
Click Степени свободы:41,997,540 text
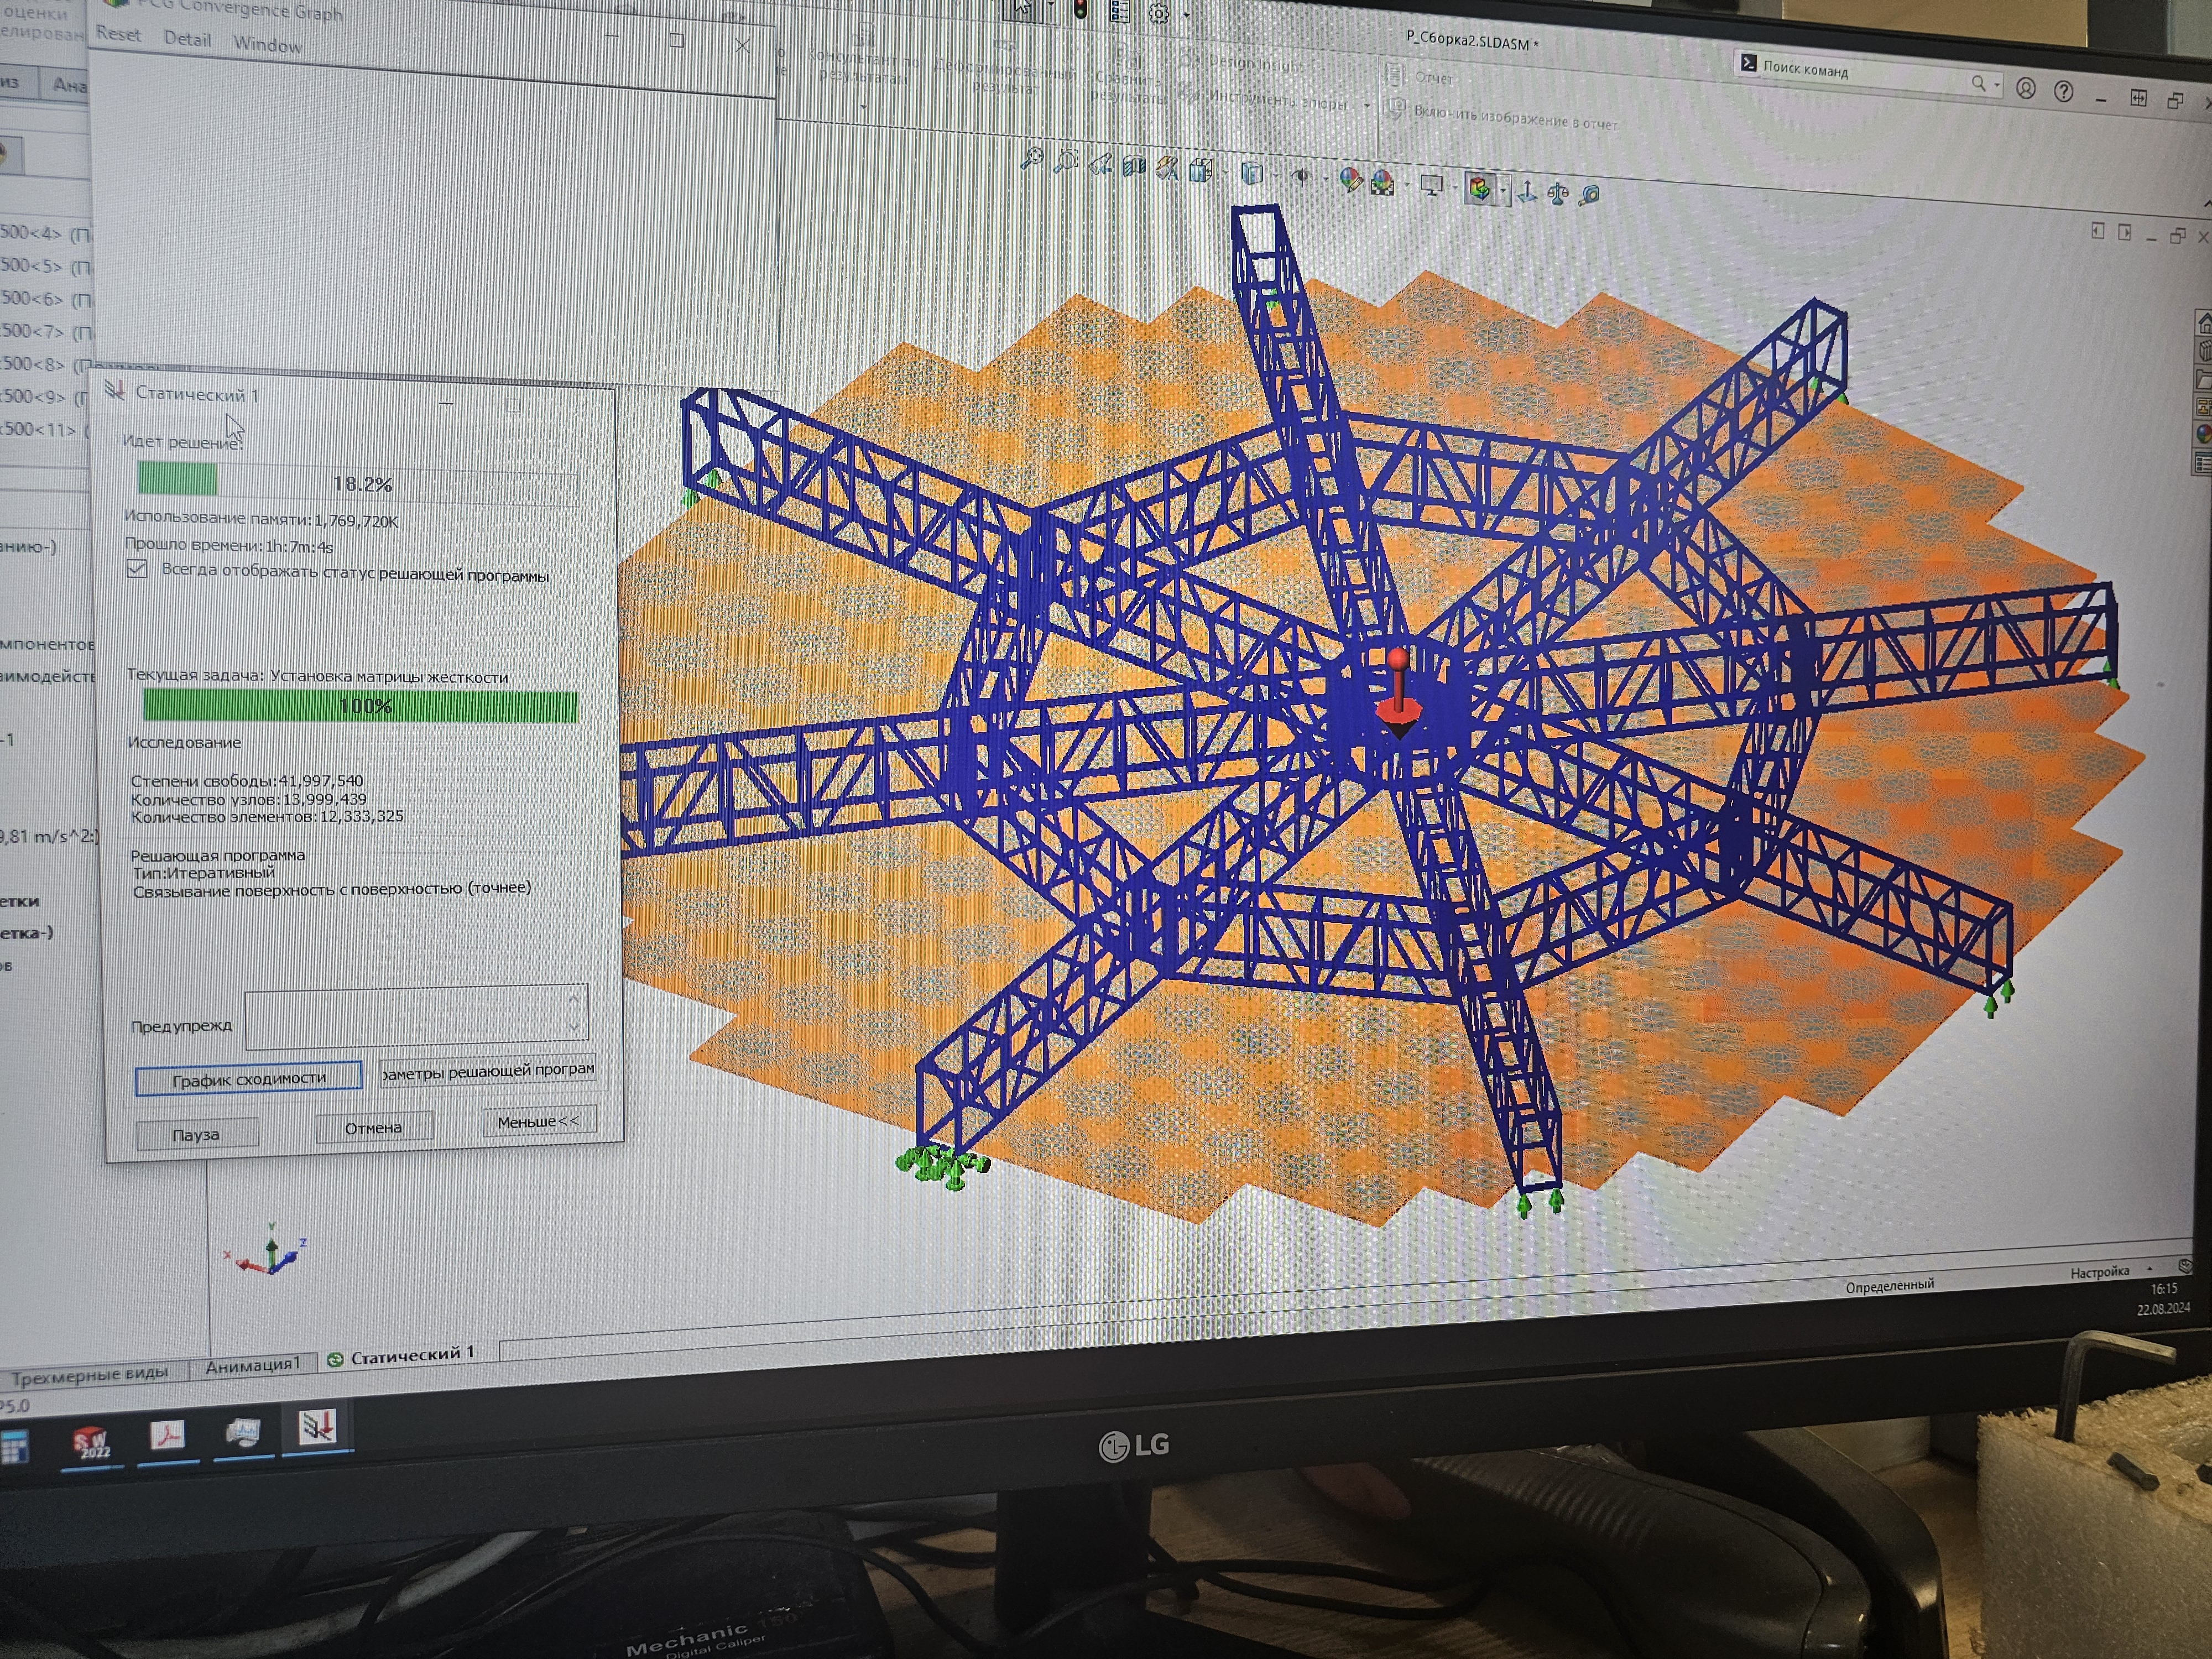tap(247, 780)
